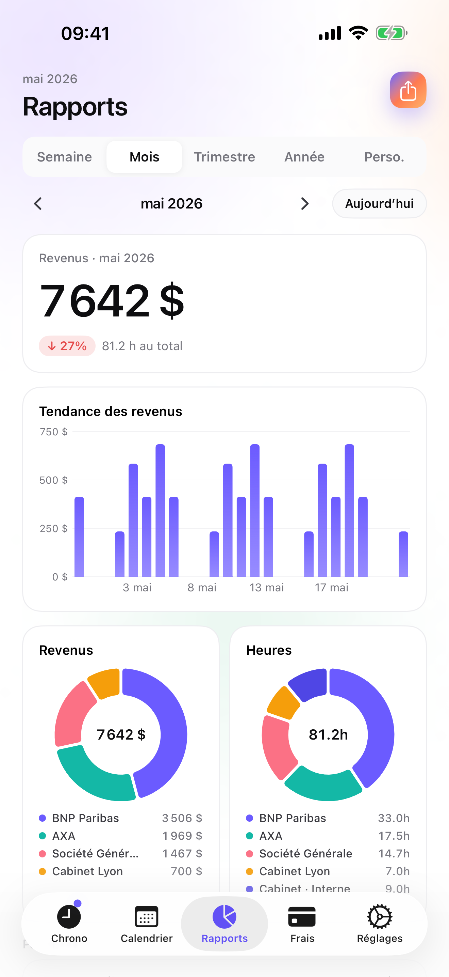449x977 pixels.
Task: Tap the 81.2 h au total label
Action: [142, 346]
